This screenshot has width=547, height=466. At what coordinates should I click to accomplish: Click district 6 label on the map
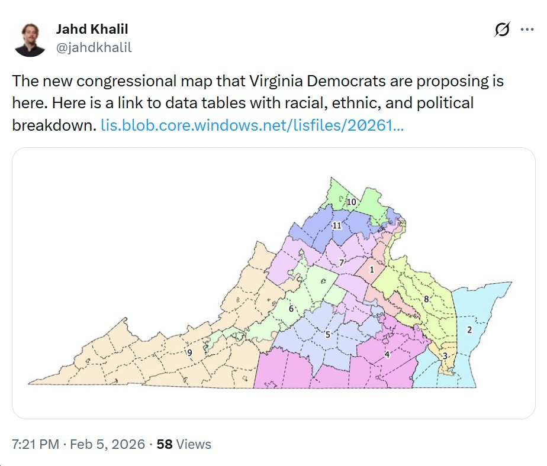pos(291,309)
